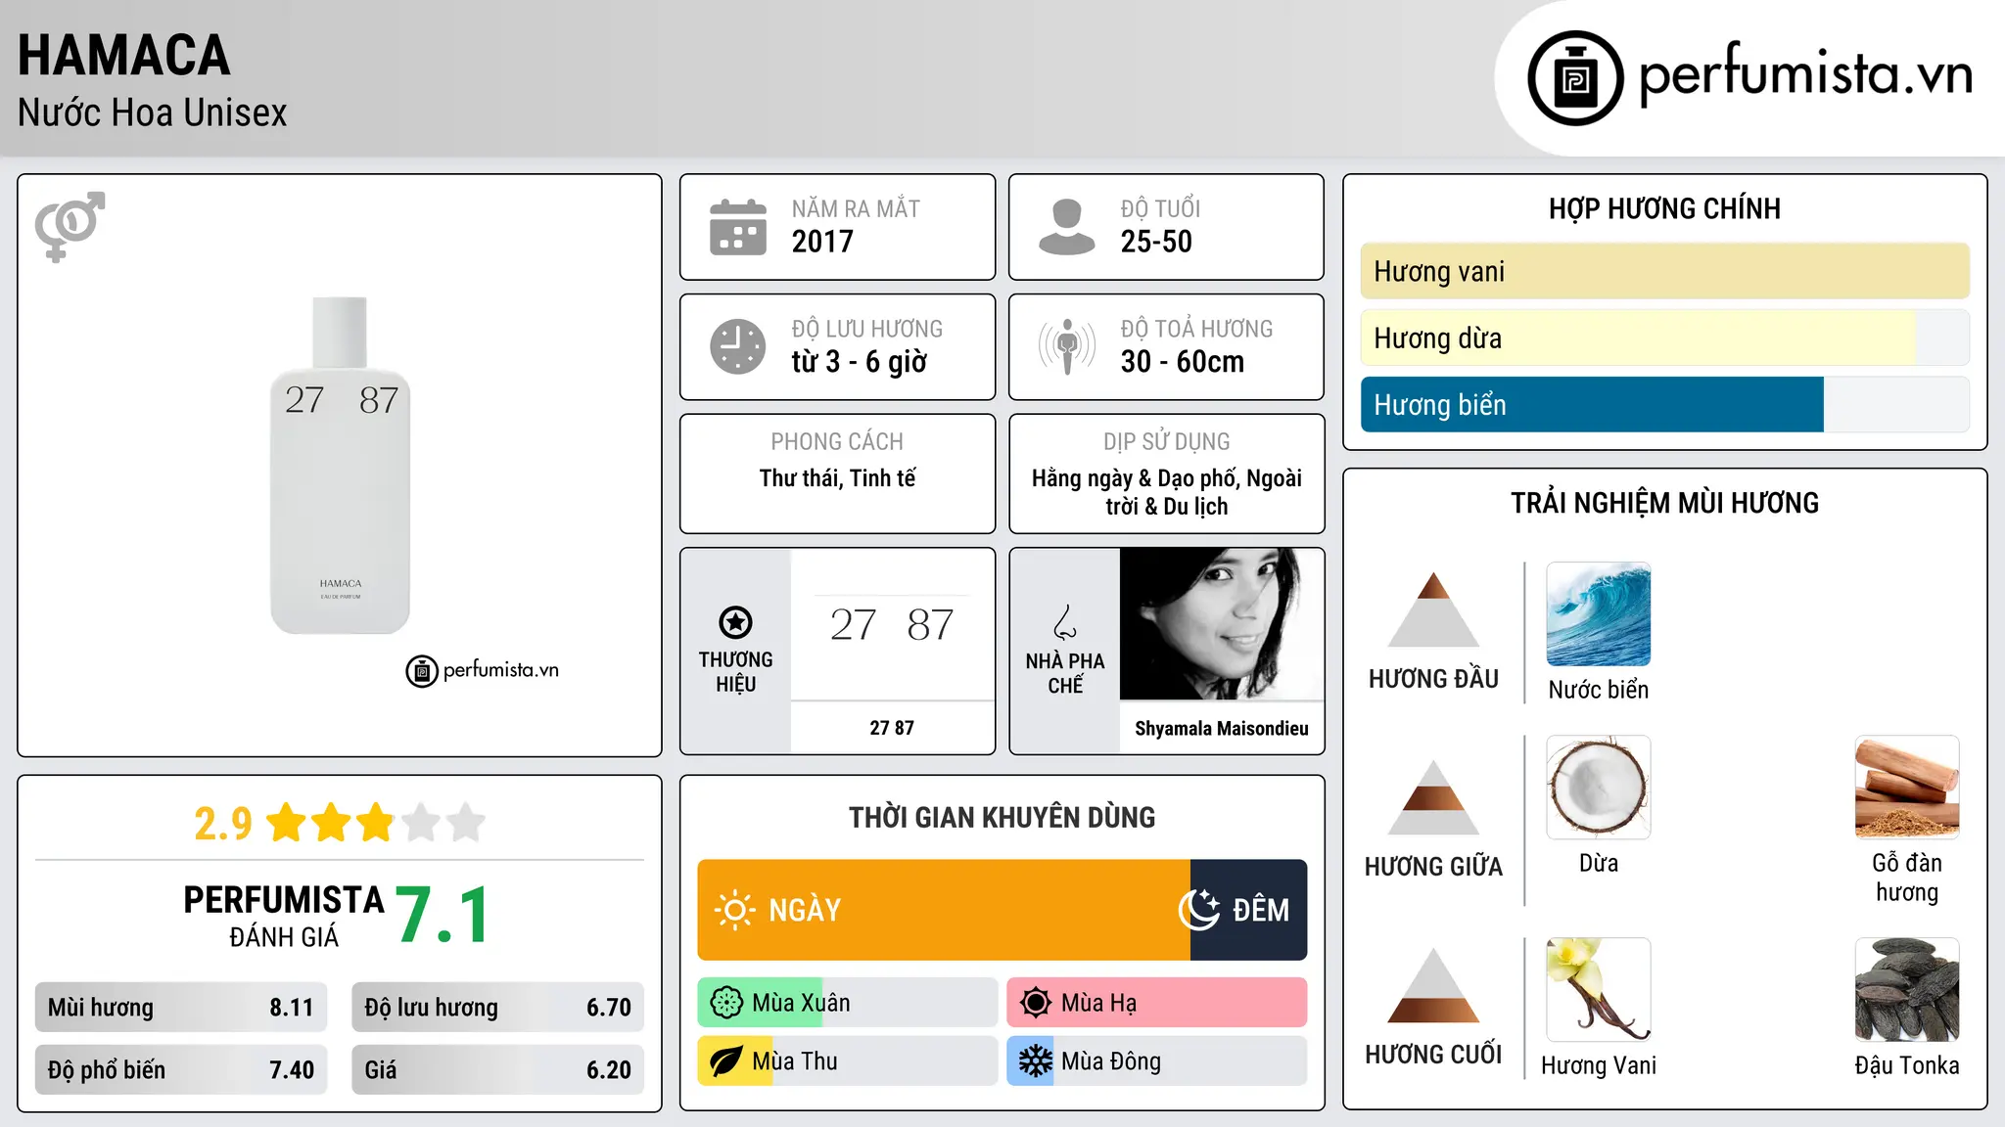Click the star badge icon above Thương hiệu
Screen dimensions: 2005x1127
pos(735,622)
